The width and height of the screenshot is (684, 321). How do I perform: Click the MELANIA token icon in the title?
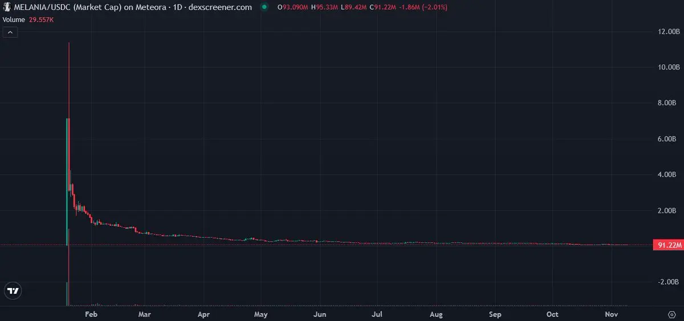tap(6, 7)
